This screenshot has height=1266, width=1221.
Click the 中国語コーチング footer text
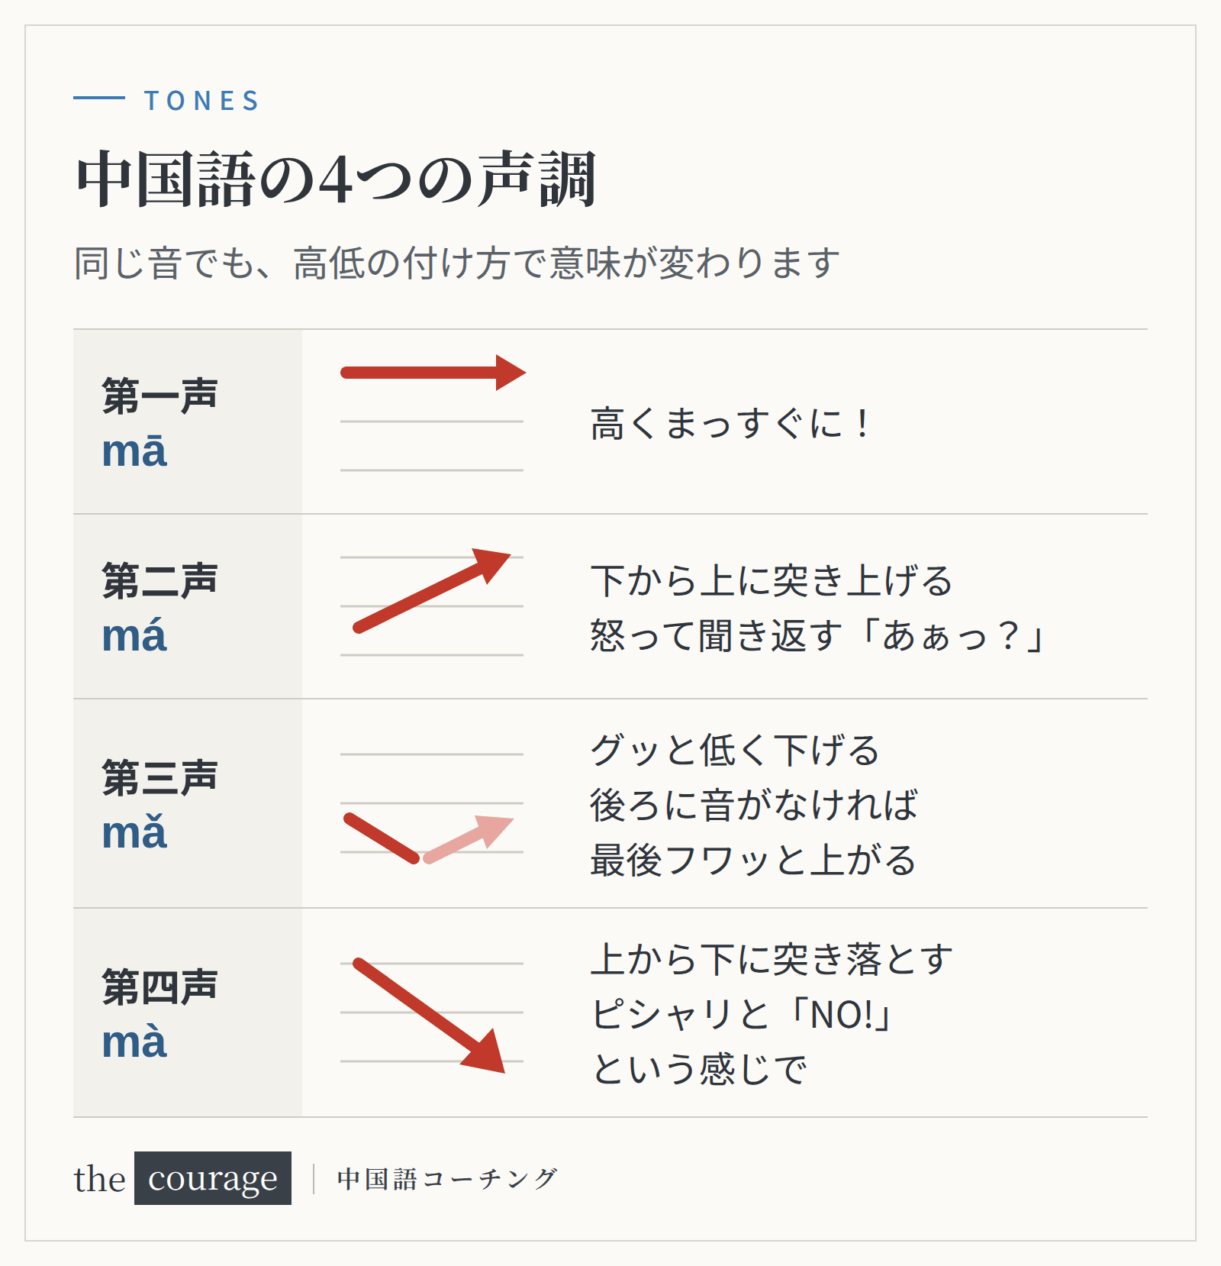coord(447,1179)
